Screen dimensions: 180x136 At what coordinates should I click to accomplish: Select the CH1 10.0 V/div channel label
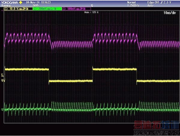pos(18,9)
